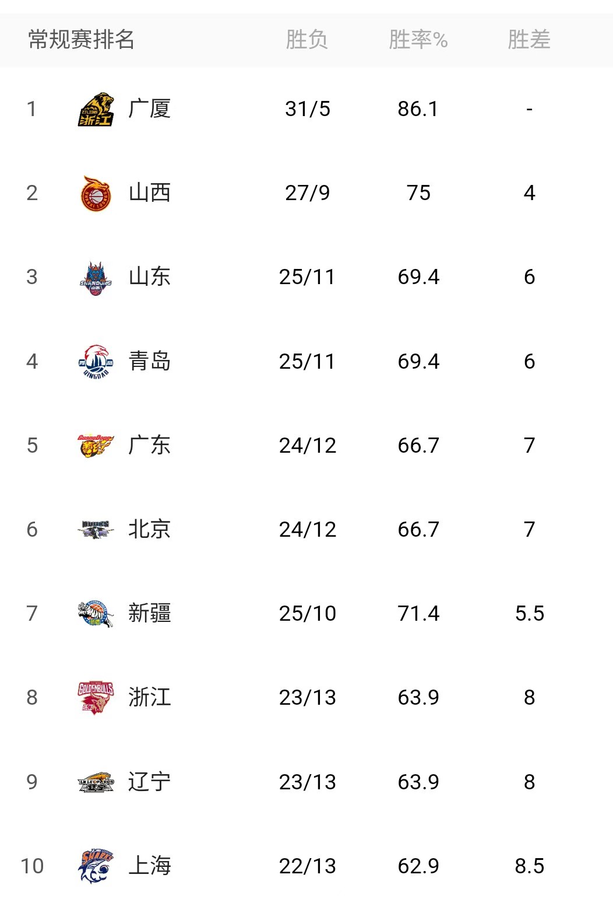Viewport: 613px width, 920px height.
Task: Click rank number 10 in the standings
Action: coord(32,866)
